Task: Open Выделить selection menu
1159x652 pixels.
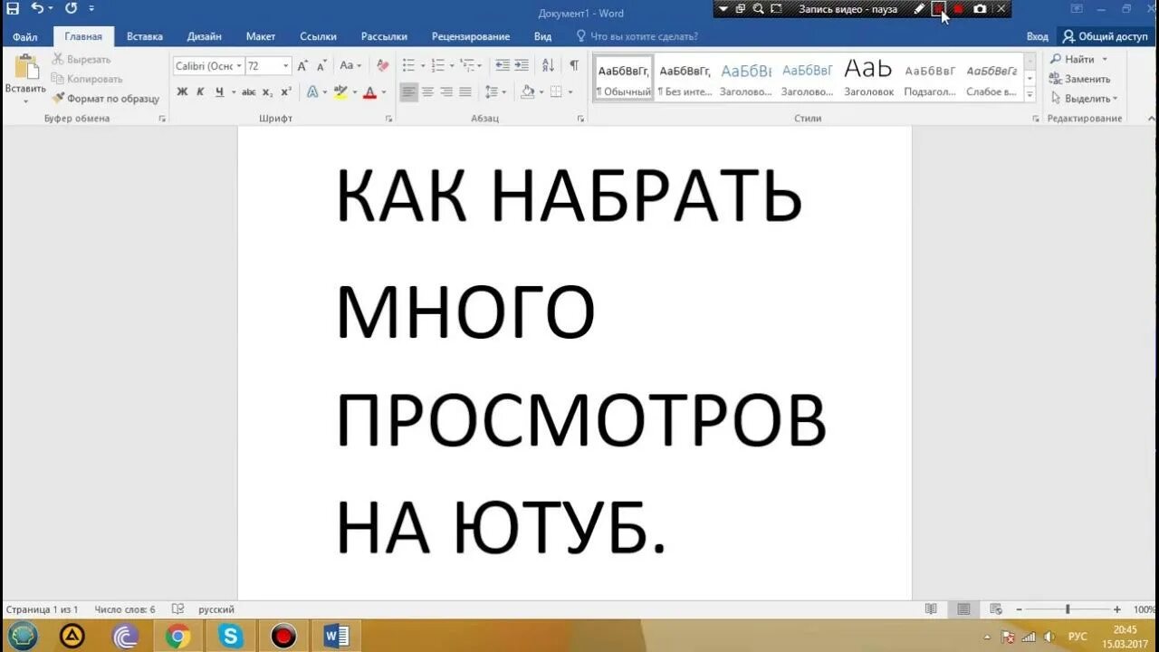Action: click(x=1085, y=98)
